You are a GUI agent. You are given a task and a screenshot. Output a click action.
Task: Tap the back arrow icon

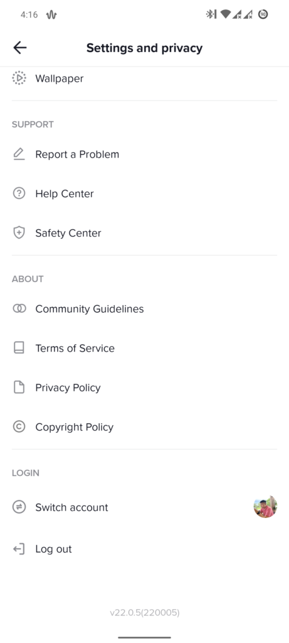[x=19, y=48]
